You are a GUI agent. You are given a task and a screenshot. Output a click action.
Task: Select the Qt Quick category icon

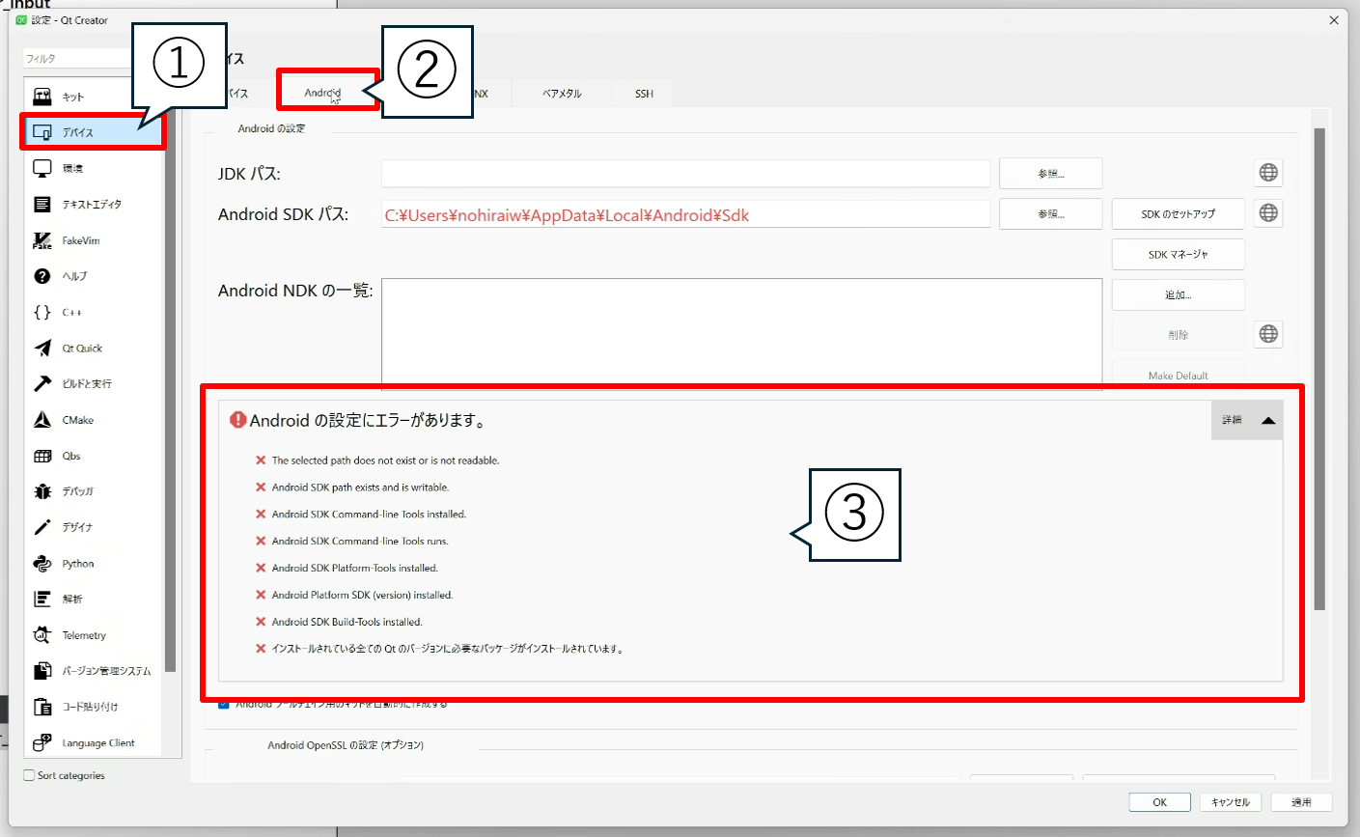tap(42, 349)
